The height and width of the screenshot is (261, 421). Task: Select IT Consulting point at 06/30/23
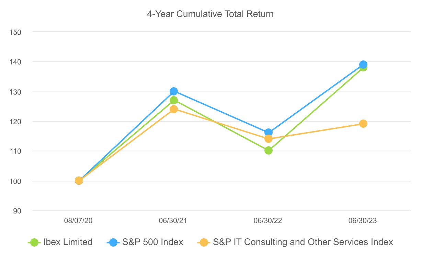(x=363, y=124)
